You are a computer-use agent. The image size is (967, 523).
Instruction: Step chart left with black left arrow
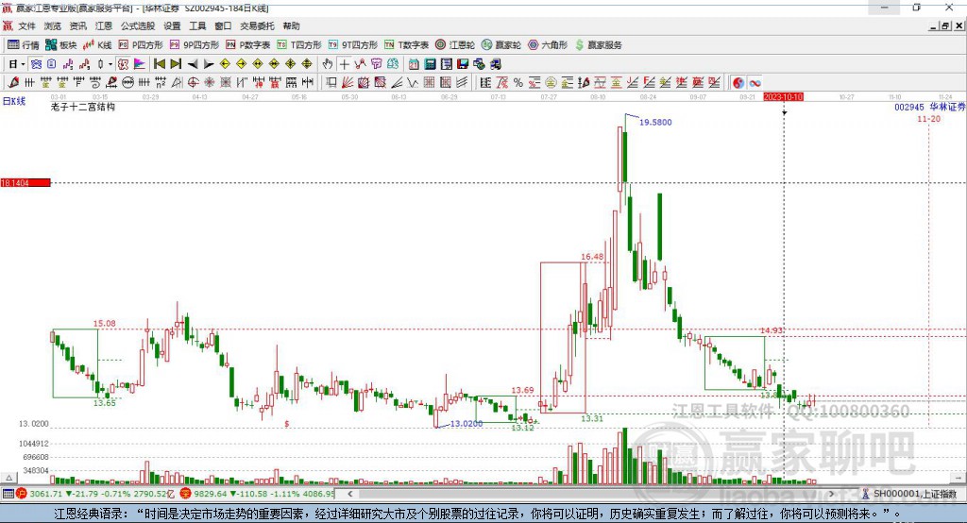coord(193,64)
